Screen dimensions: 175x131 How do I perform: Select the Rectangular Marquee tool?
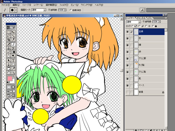pyautogui.click(x=9, y=32)
